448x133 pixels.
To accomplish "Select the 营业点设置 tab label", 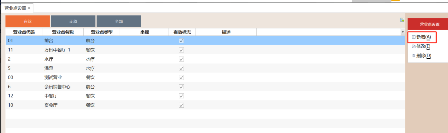I will point(15,8).
